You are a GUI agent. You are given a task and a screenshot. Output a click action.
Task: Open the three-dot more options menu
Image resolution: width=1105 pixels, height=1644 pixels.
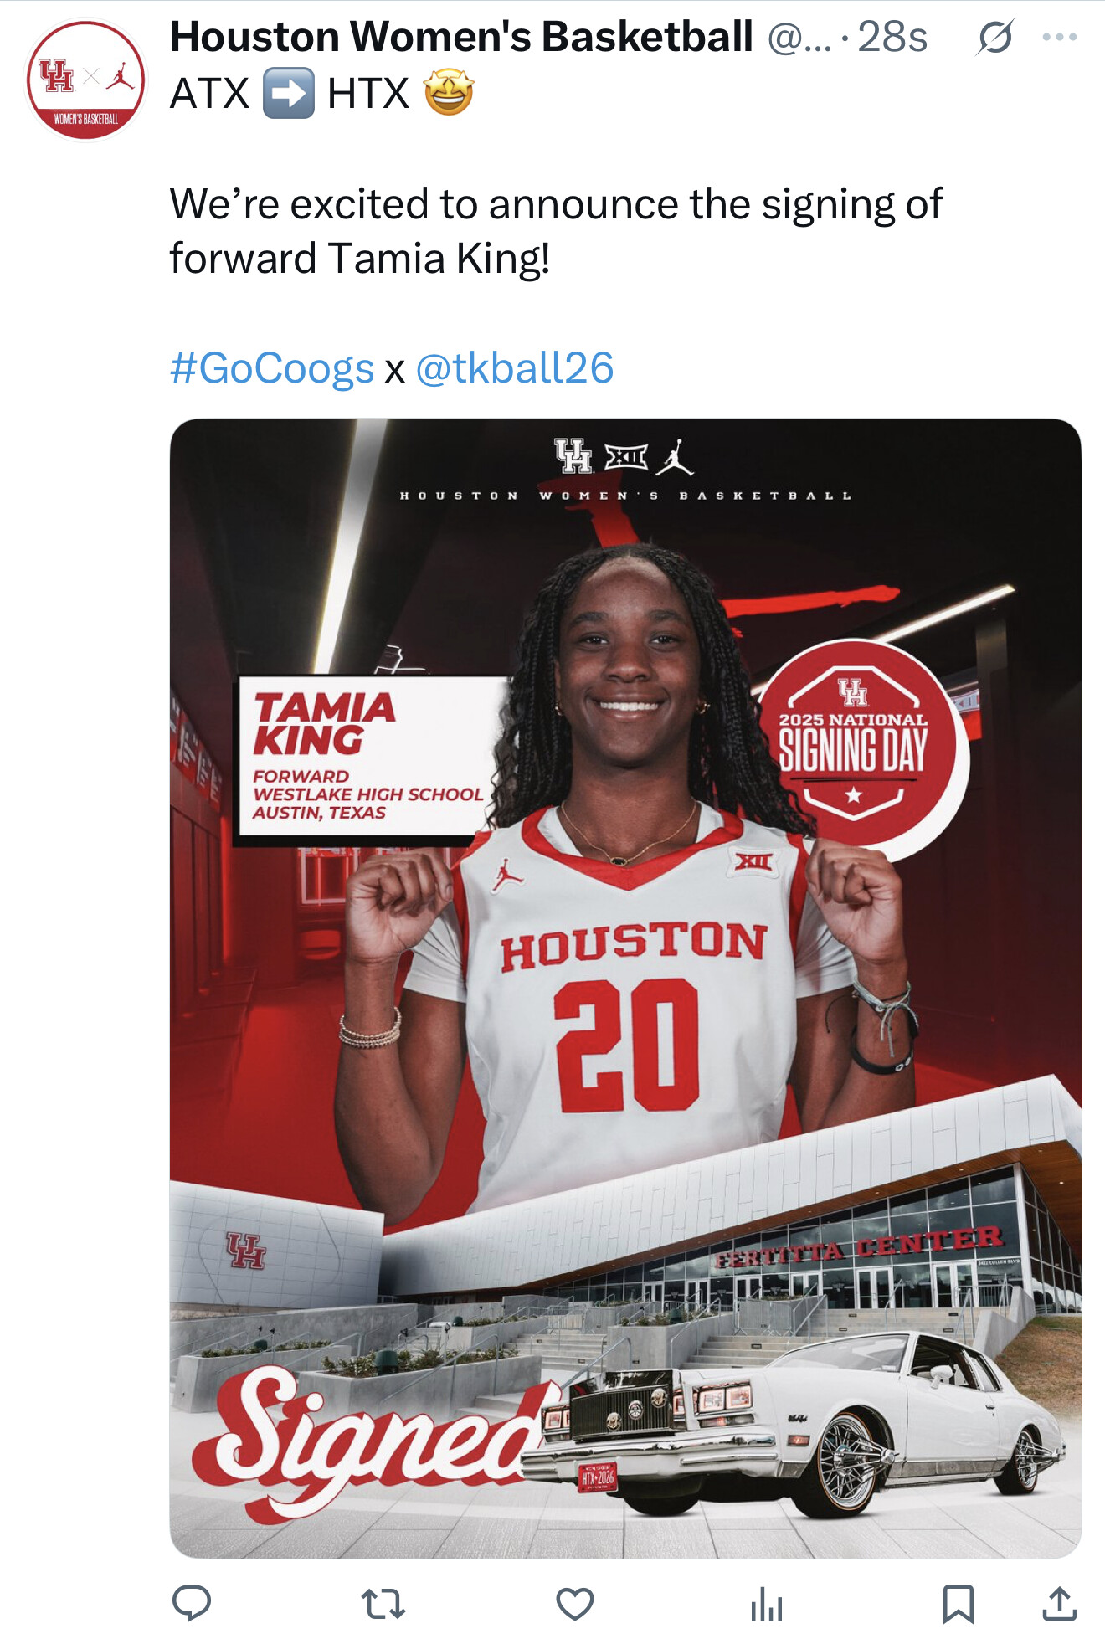[x=1060, y=37]
